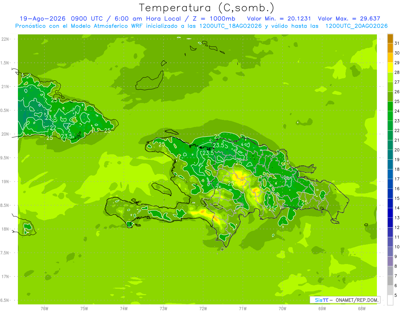
Task: Click the latitude axis label 19N
Action: click(5, 182)
